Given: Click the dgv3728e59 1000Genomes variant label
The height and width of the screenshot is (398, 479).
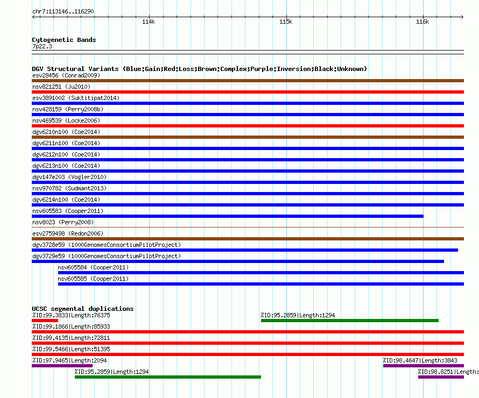Looking at the screenshot, I should click(x=107, y=245).
